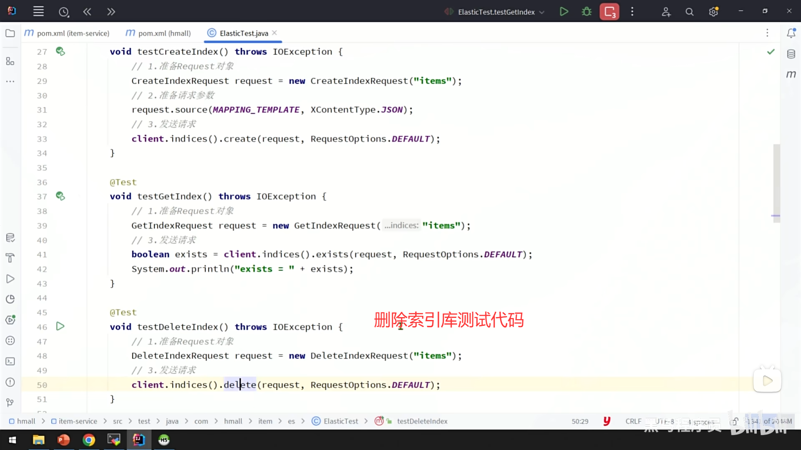The height and width of the screenshot is (450, 801).
Task: Click run gutter icon for testDeleteIndex
Action: [x=60, y=326]
